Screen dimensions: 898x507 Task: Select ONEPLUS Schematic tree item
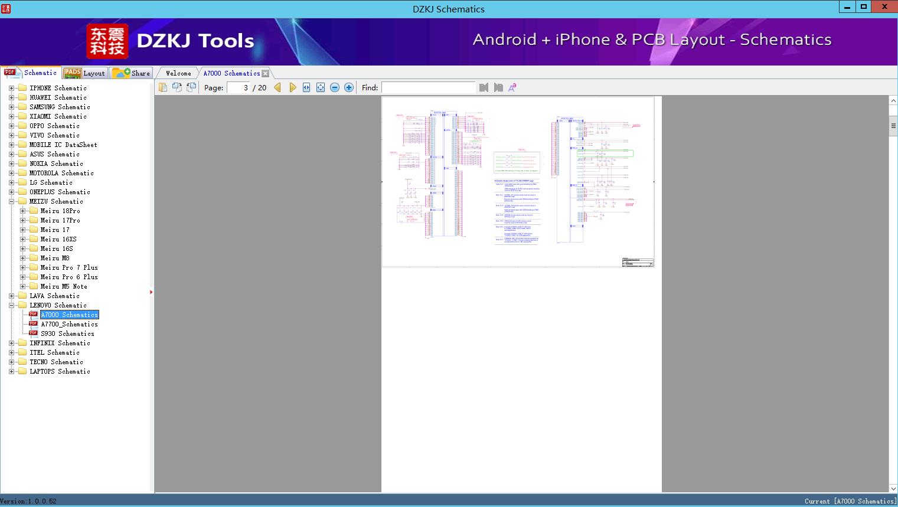pyautogui.click(x=60, y=192)
